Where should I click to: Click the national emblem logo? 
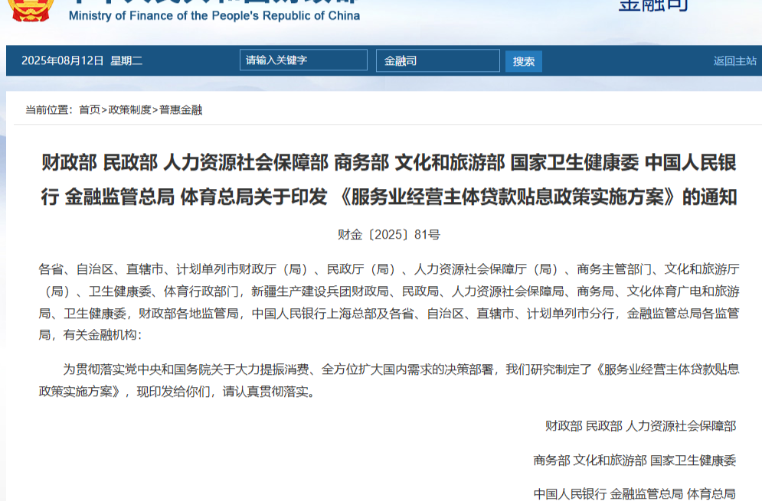31,10
